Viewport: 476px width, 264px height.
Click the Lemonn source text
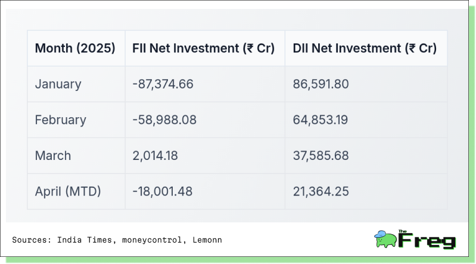207,240
